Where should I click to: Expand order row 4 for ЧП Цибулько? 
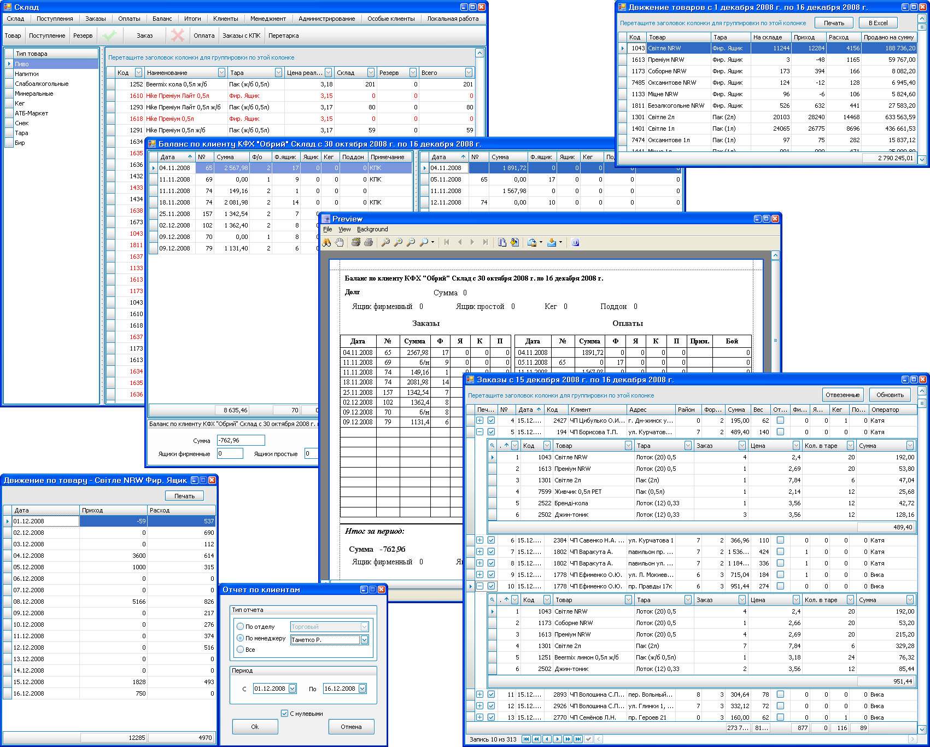479,421
